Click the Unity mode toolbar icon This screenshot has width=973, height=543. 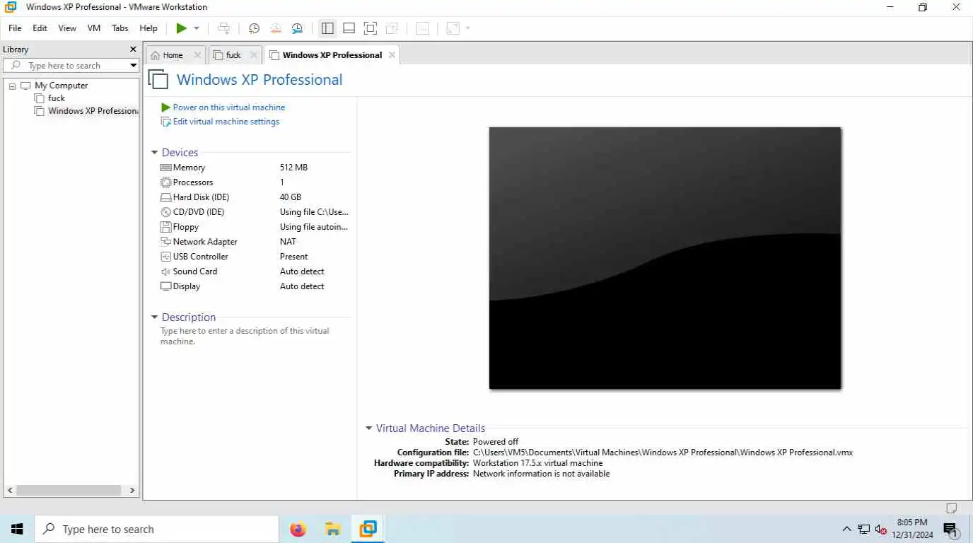coord(392,28)
